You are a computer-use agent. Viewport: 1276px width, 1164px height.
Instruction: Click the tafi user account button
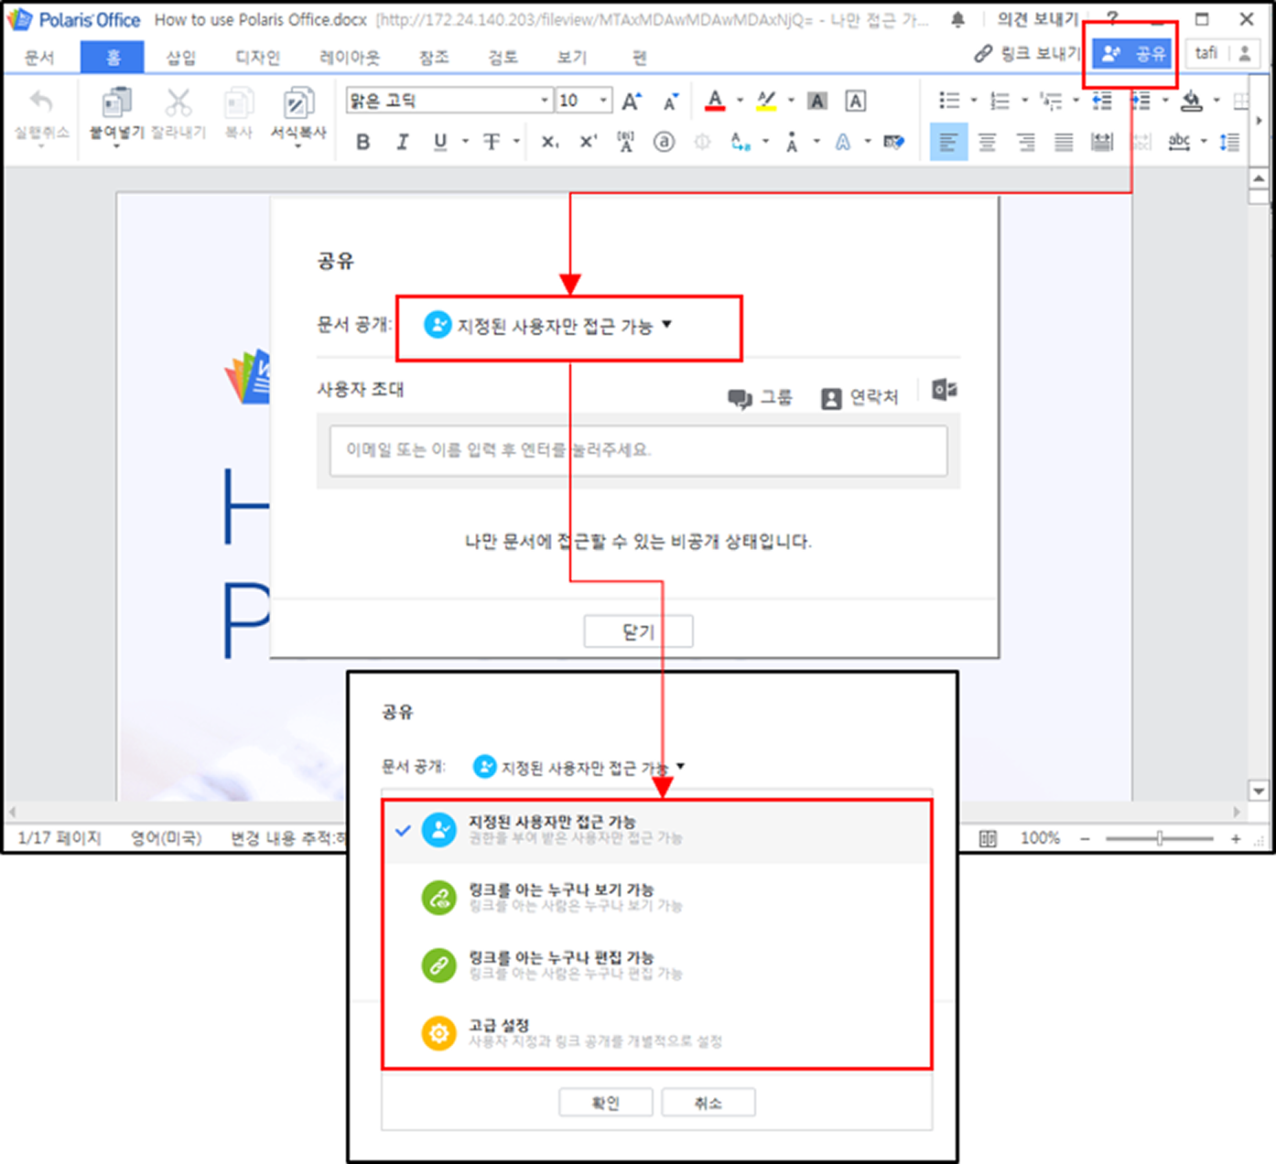click(1222, 54)
